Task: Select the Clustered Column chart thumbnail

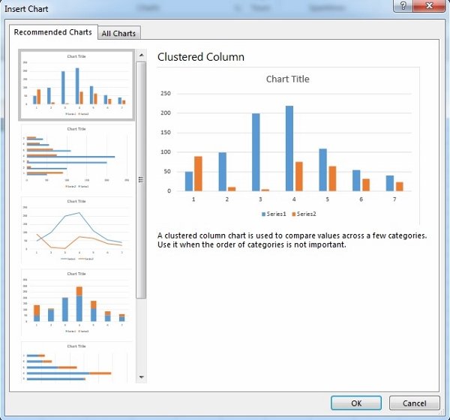Action: point(76,85)
